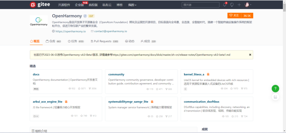The image size is (286, 133).
Task: Click the verified badge beside OpenHarmony
Action: pyautogui.click(x=85, y=16)
